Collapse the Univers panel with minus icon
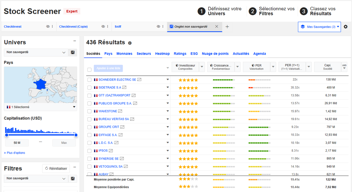The height and width of the screenshot is (192, 352). point(75,41)
